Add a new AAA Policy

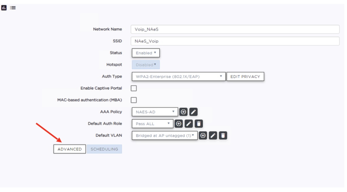point(183,112)
